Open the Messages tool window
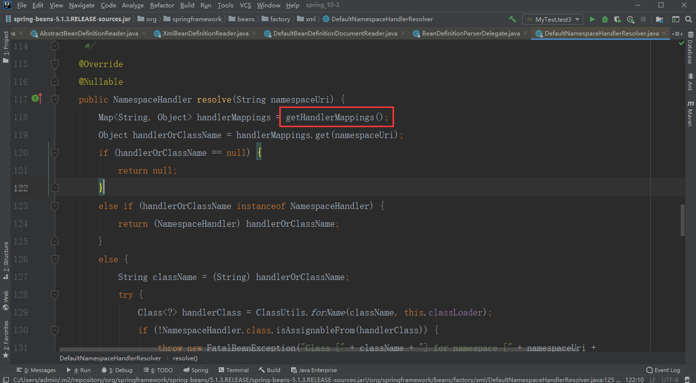The image size is (696, 383). click(x=36, y=370)
